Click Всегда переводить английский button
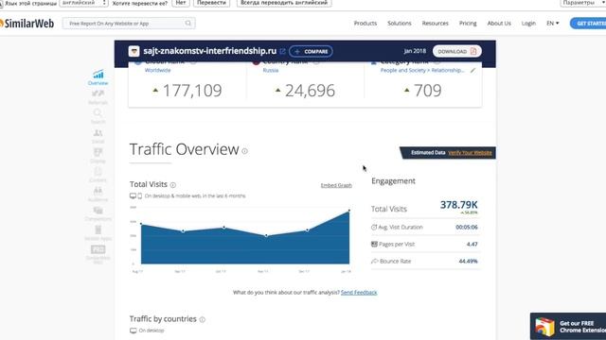 pyautogui.click(x=284, y=3)
